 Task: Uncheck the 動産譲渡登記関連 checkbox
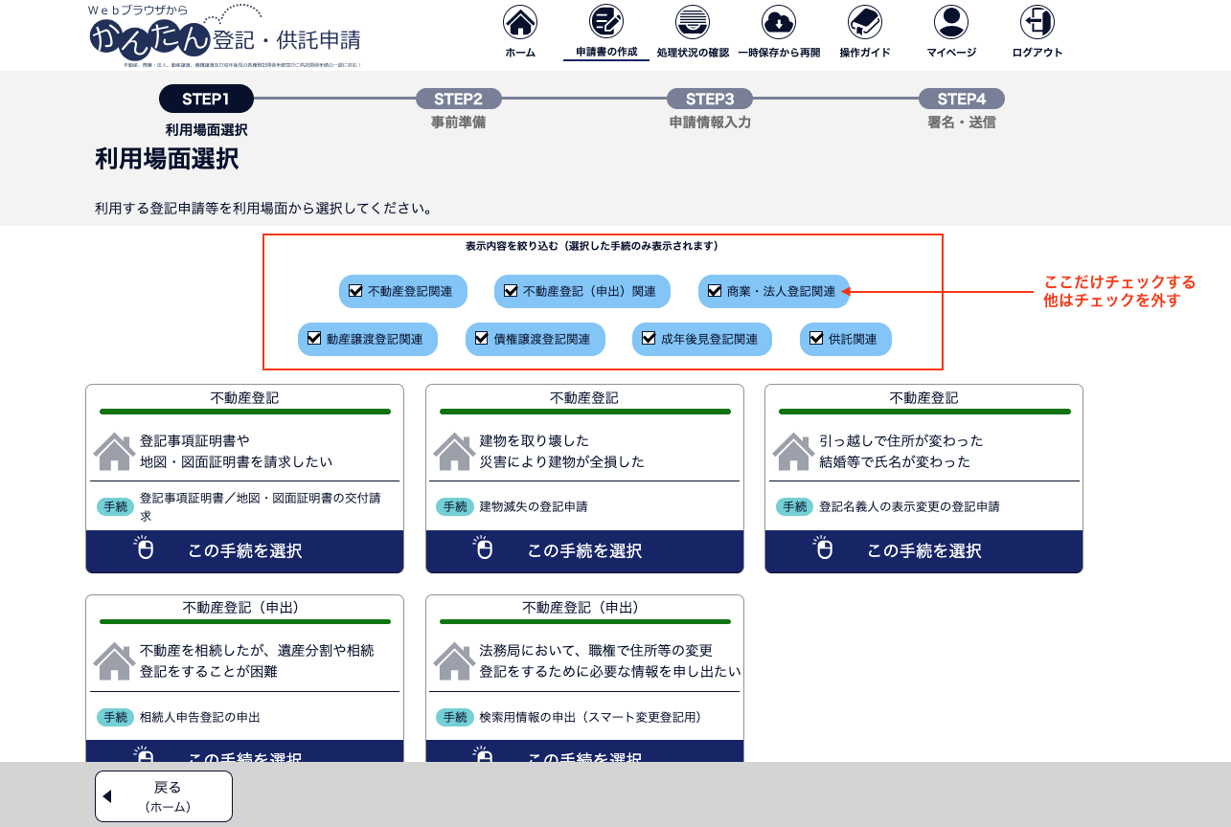coord(314,339)
